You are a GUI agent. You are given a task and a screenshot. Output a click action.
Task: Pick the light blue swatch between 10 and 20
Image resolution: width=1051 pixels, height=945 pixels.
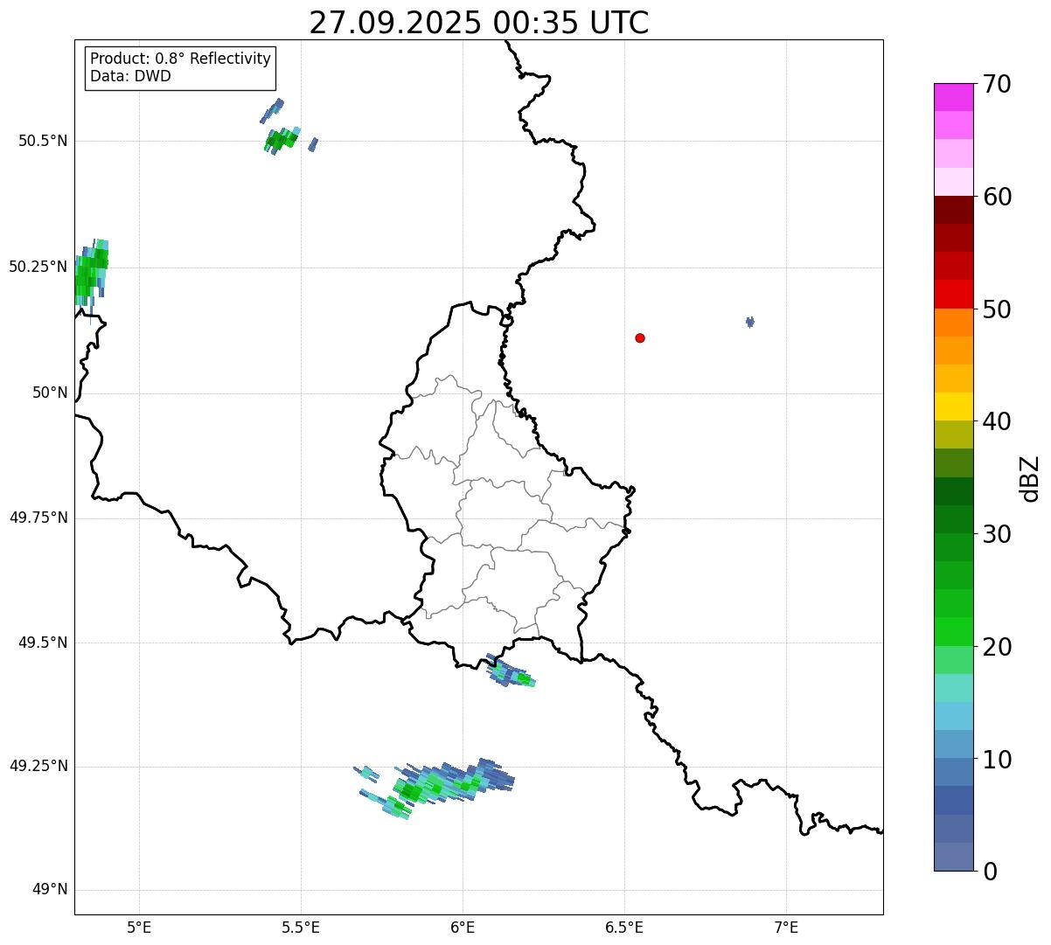[953, 716]
